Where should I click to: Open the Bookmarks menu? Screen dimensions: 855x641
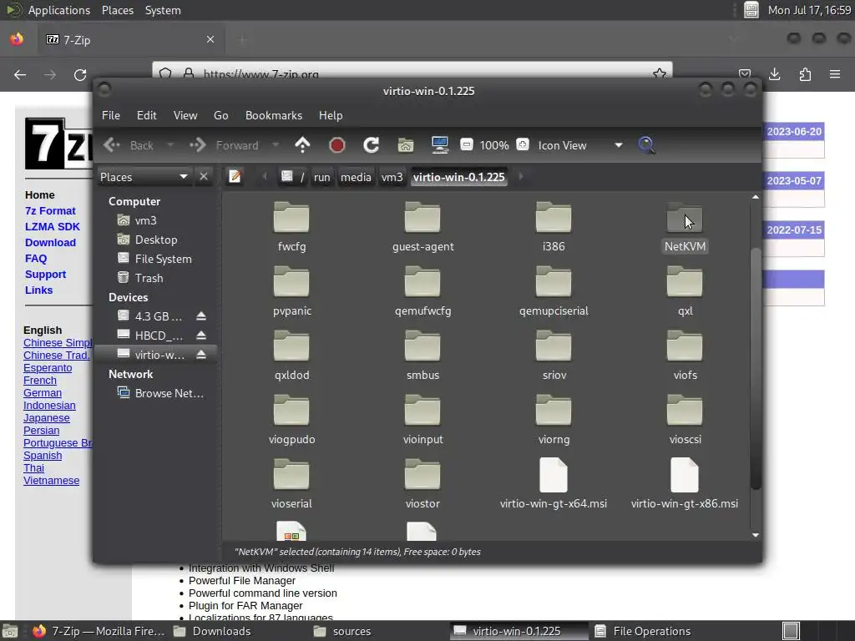click(274, 115)
